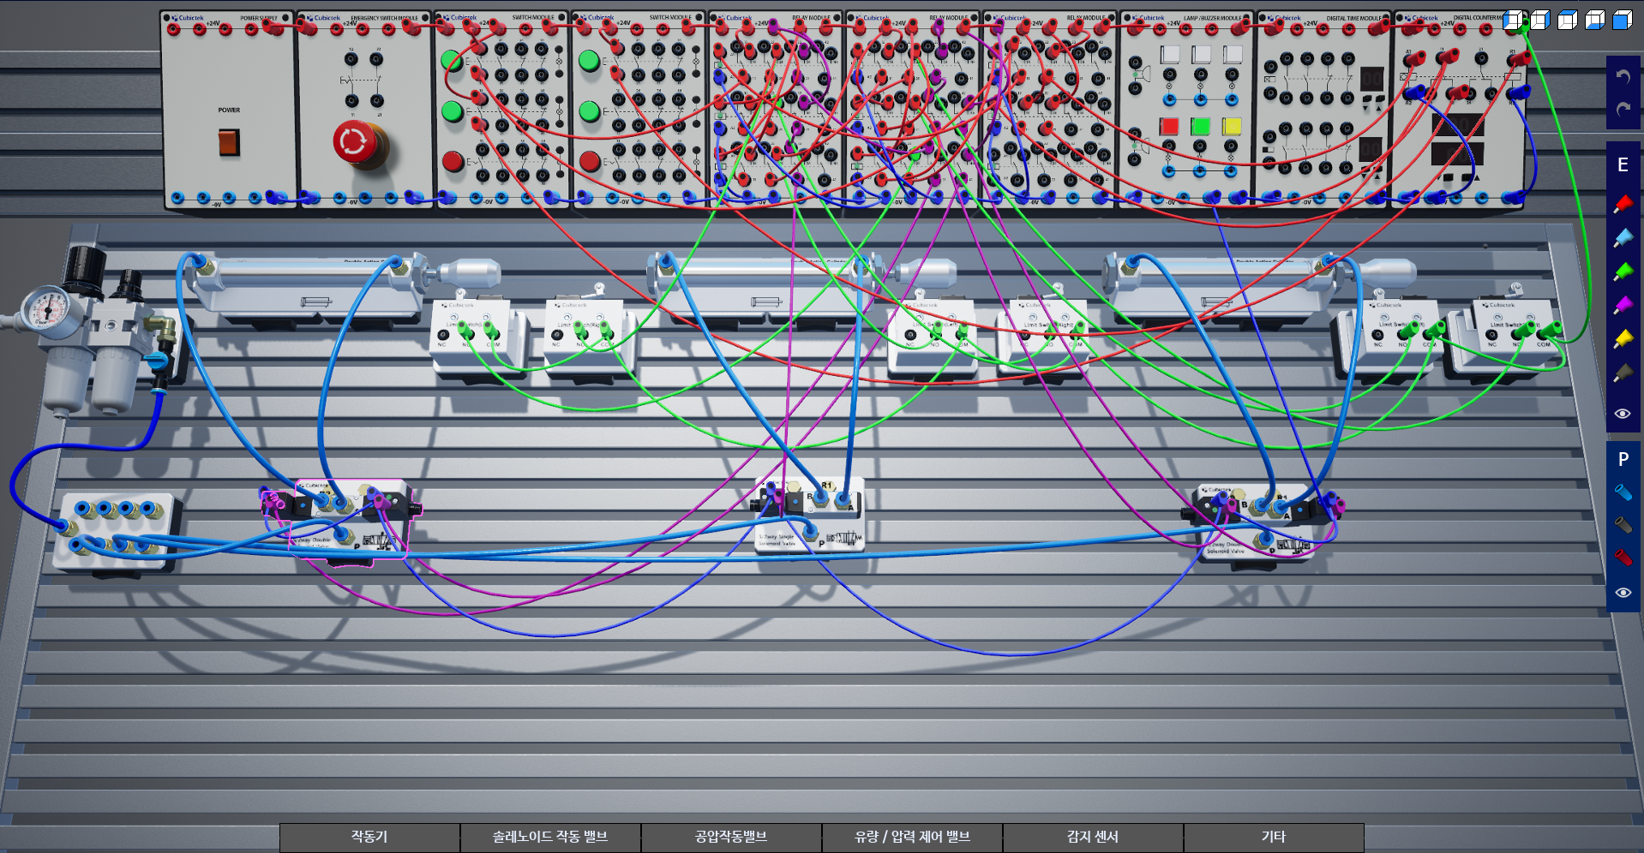Screen dimensions: 1644x853
Task: Select the red electrical wire plug
Action: 1623,204
